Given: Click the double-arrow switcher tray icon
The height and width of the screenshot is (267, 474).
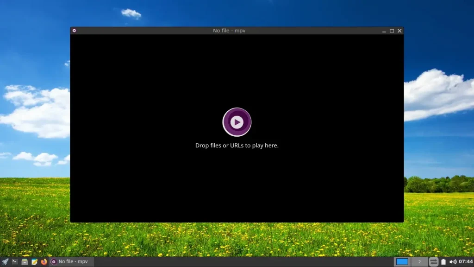Looking at the screenshot, I should [433, 261].
